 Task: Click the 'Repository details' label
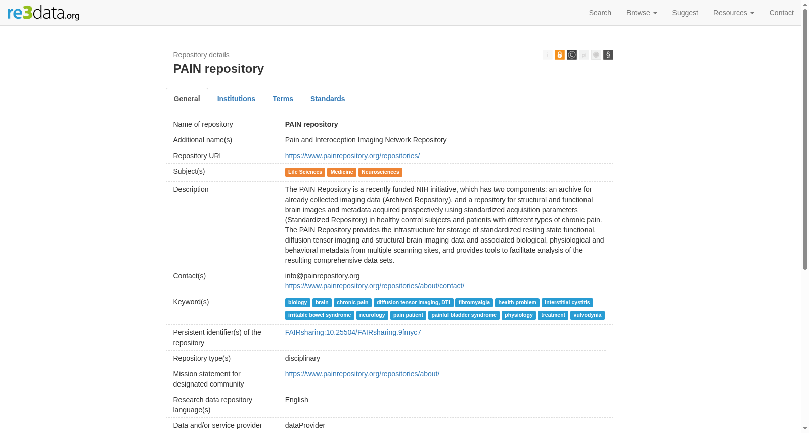click(201, 55)
